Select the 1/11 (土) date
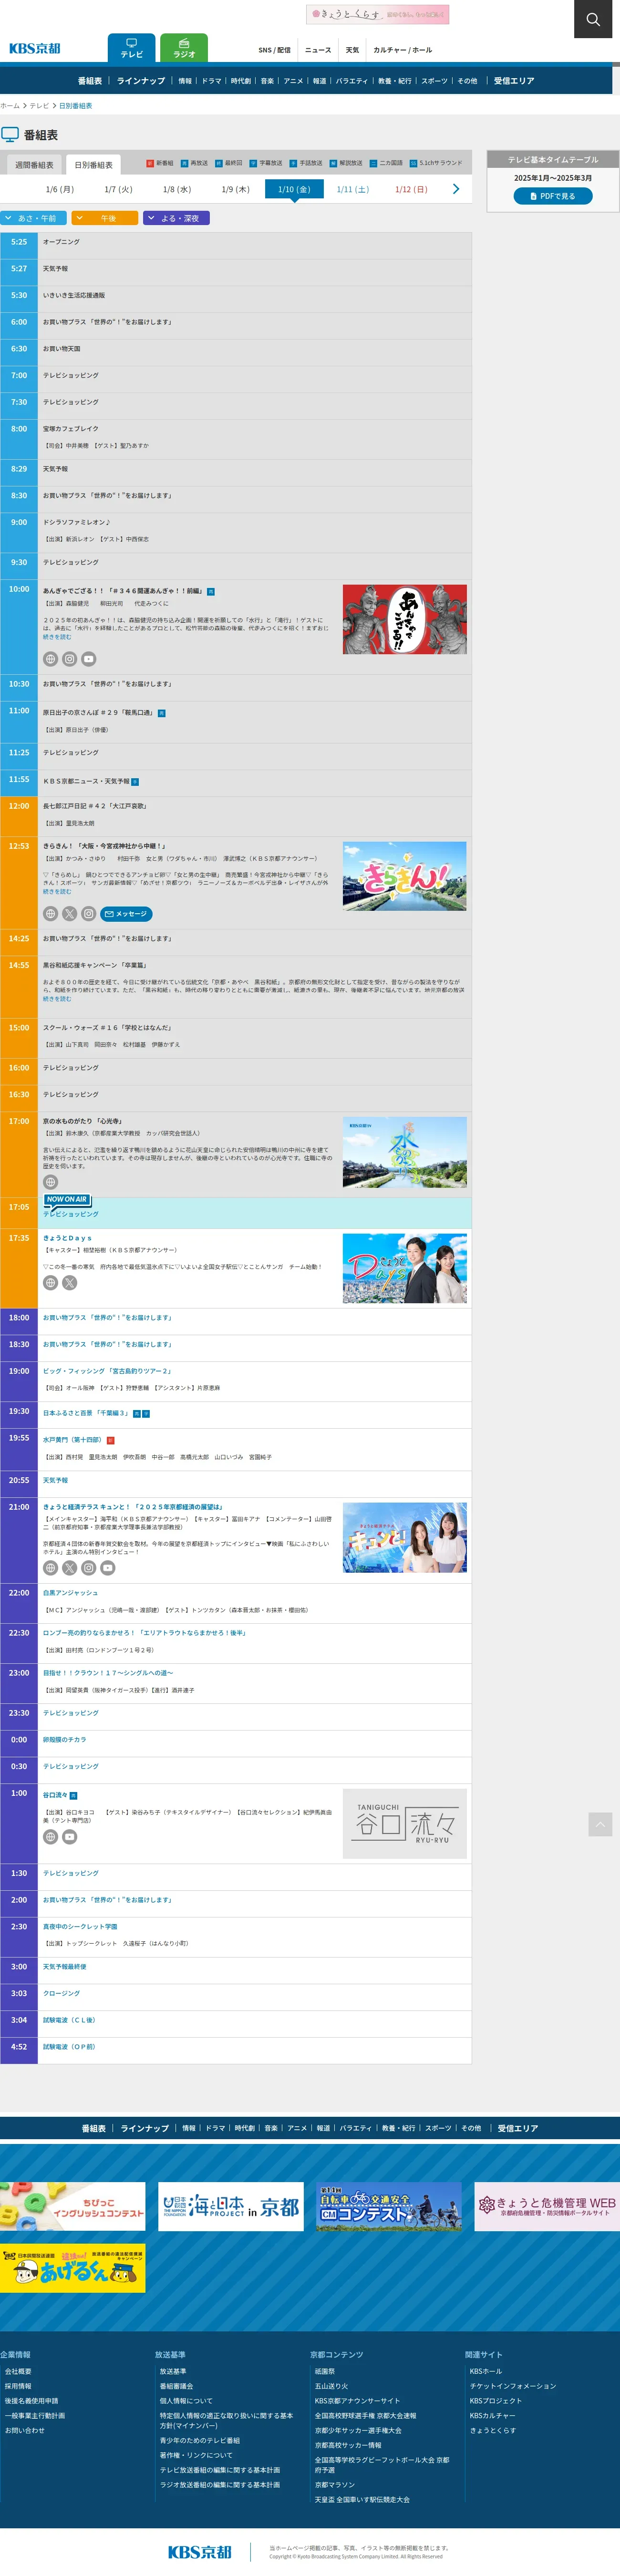 [352, 189]
